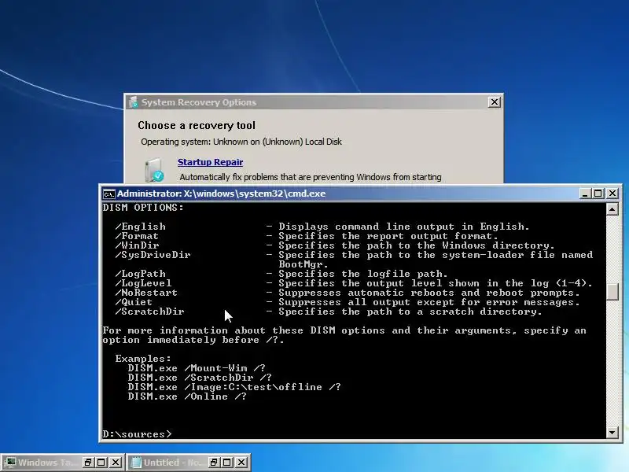This screenshot has height=472, width=629.
Task: Click the D:\sources> command prompt line
Action: (137, 434)
